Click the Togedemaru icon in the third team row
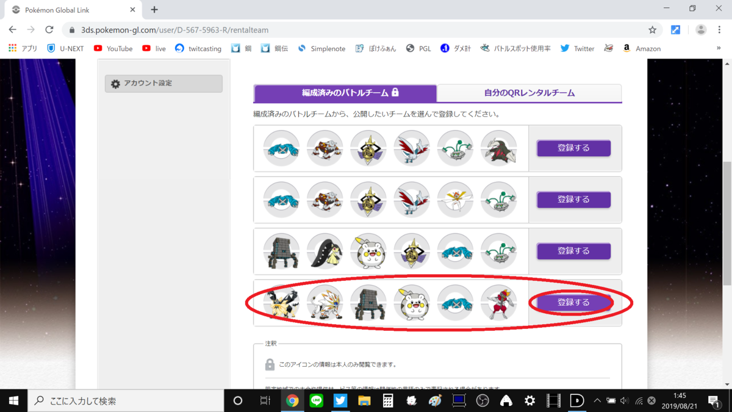The width and height of the screenshot is (732, 412). 368,251
